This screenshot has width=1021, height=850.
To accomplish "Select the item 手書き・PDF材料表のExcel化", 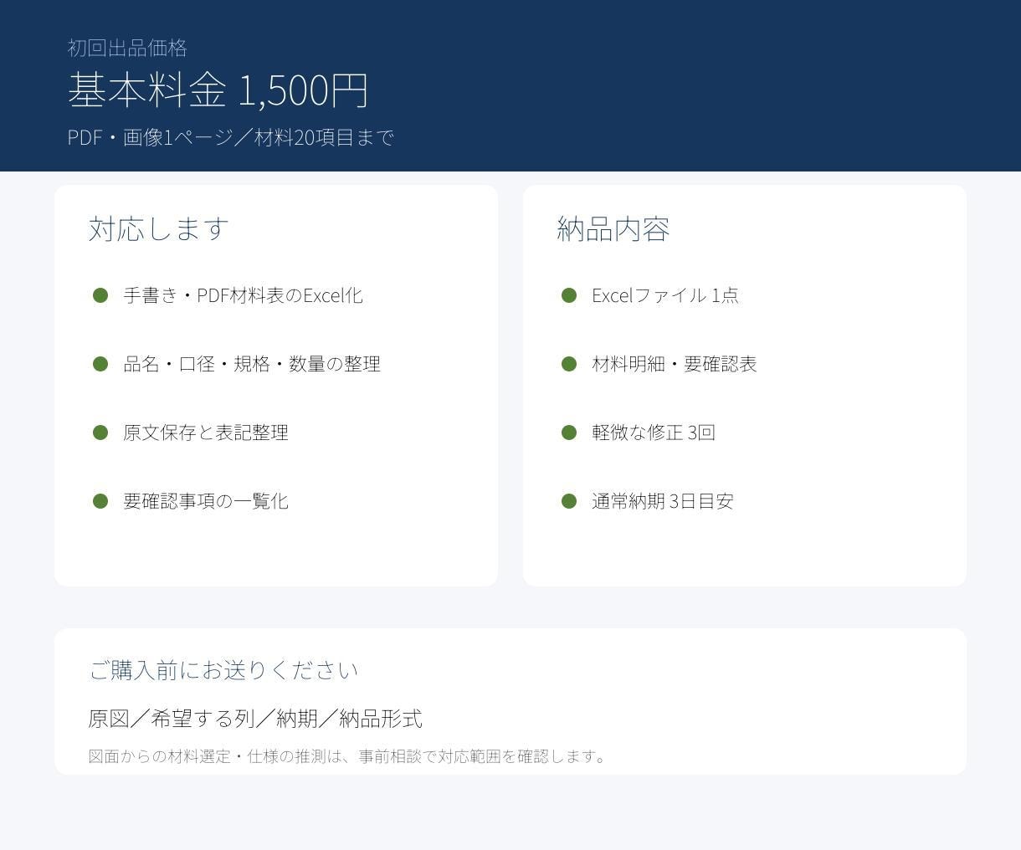I will [243, 295].
